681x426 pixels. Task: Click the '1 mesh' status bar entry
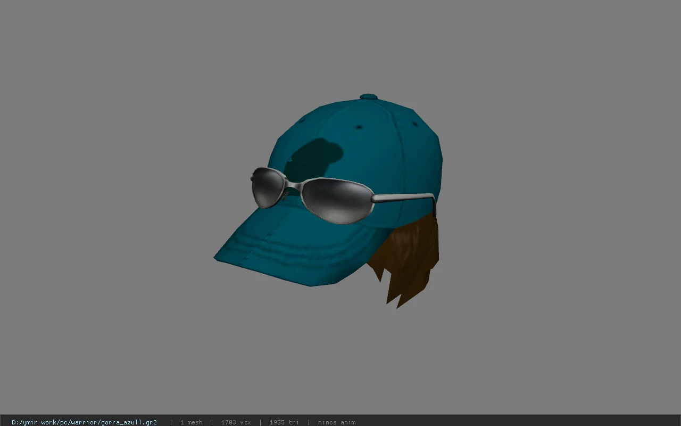coord(191,422)
